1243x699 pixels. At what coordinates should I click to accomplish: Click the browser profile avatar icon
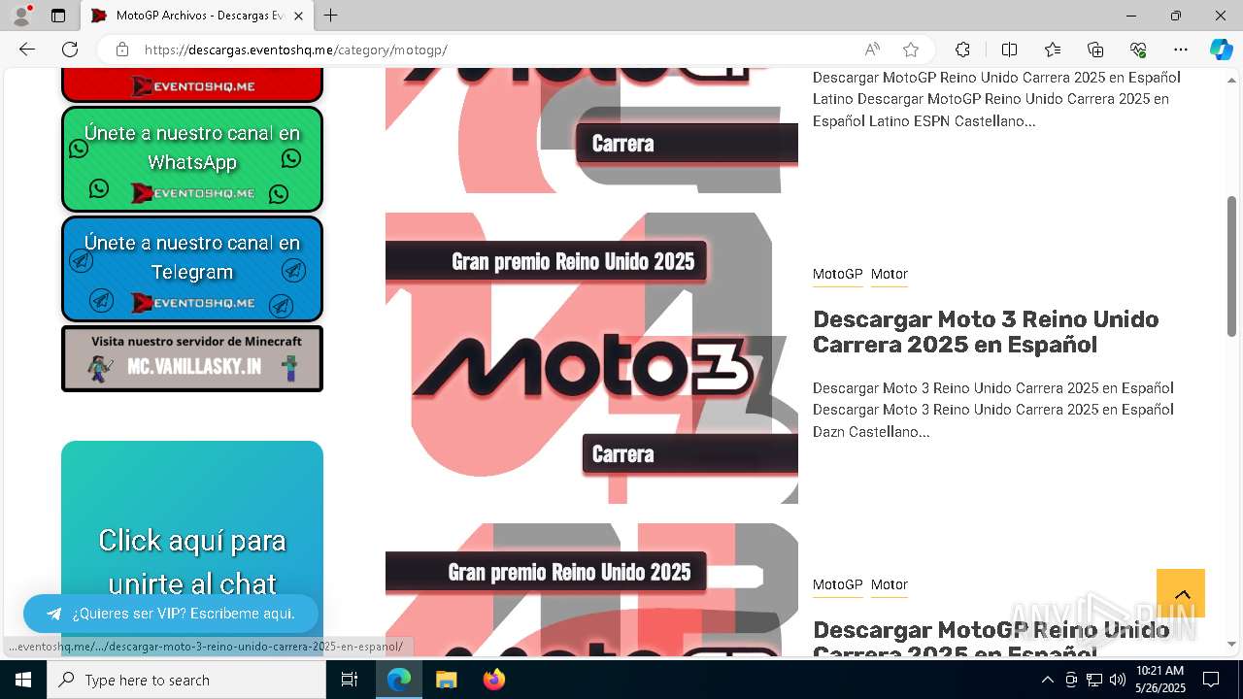[21, 16]
